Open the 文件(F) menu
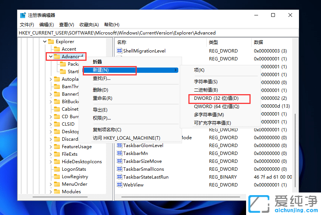 point(27,25)
